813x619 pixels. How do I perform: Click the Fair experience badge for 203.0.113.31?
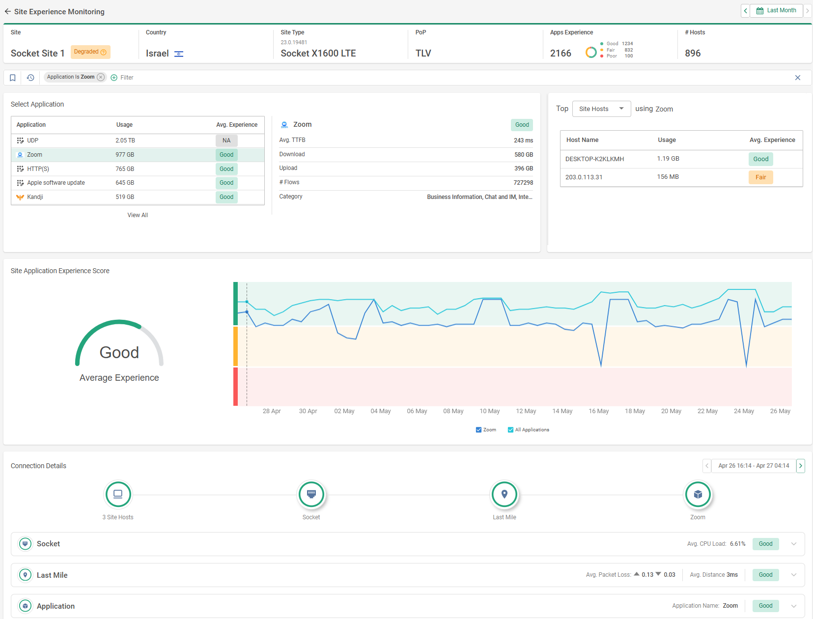tap(761, 177)
